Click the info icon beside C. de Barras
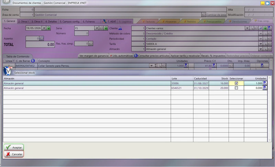Image resolution: width=275 pixels, height=167 pixels. tap(33, 61)
